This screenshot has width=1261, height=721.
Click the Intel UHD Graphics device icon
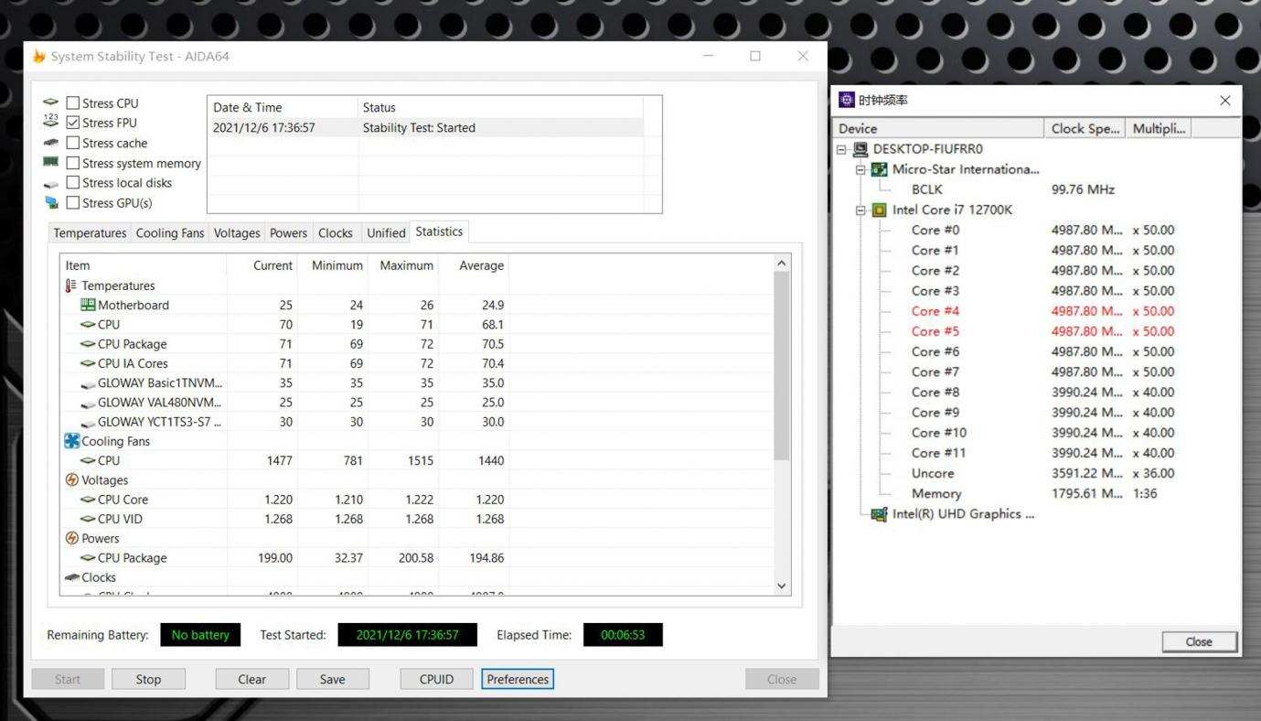879,514
